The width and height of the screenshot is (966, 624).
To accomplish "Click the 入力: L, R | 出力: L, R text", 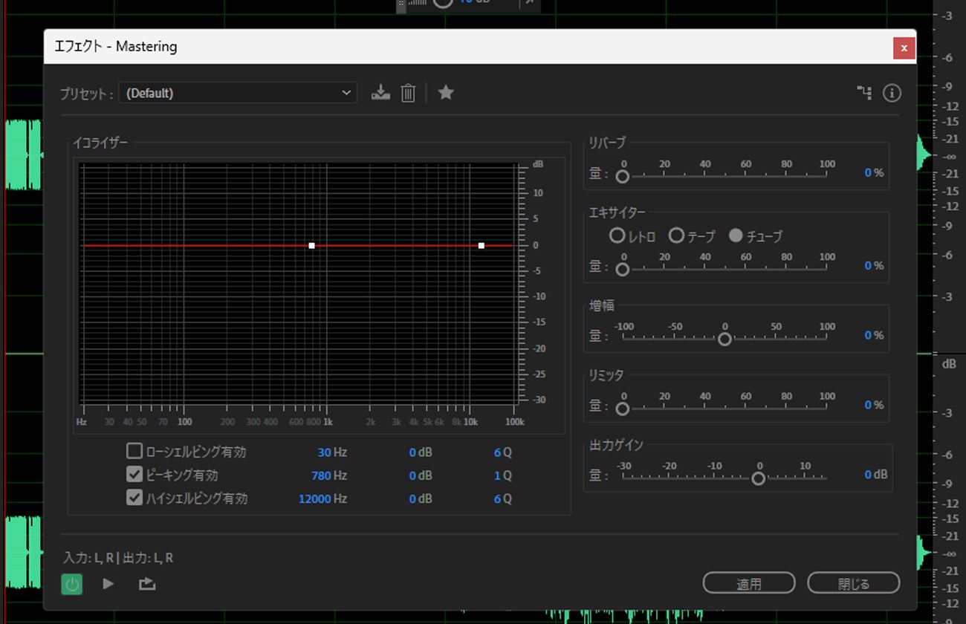I will point(120,558).
